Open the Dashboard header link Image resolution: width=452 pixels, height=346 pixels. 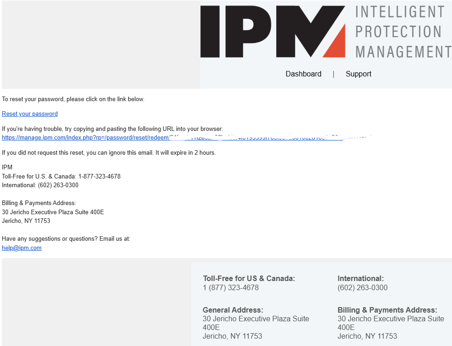point(303,74)
